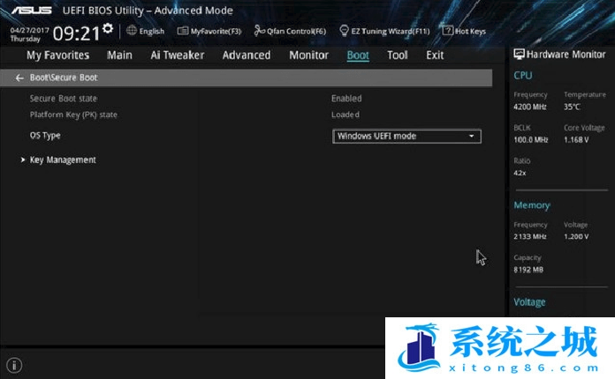Click the Loaded status value
This screenshot has height=379, width=615.
tap(345, 115)
